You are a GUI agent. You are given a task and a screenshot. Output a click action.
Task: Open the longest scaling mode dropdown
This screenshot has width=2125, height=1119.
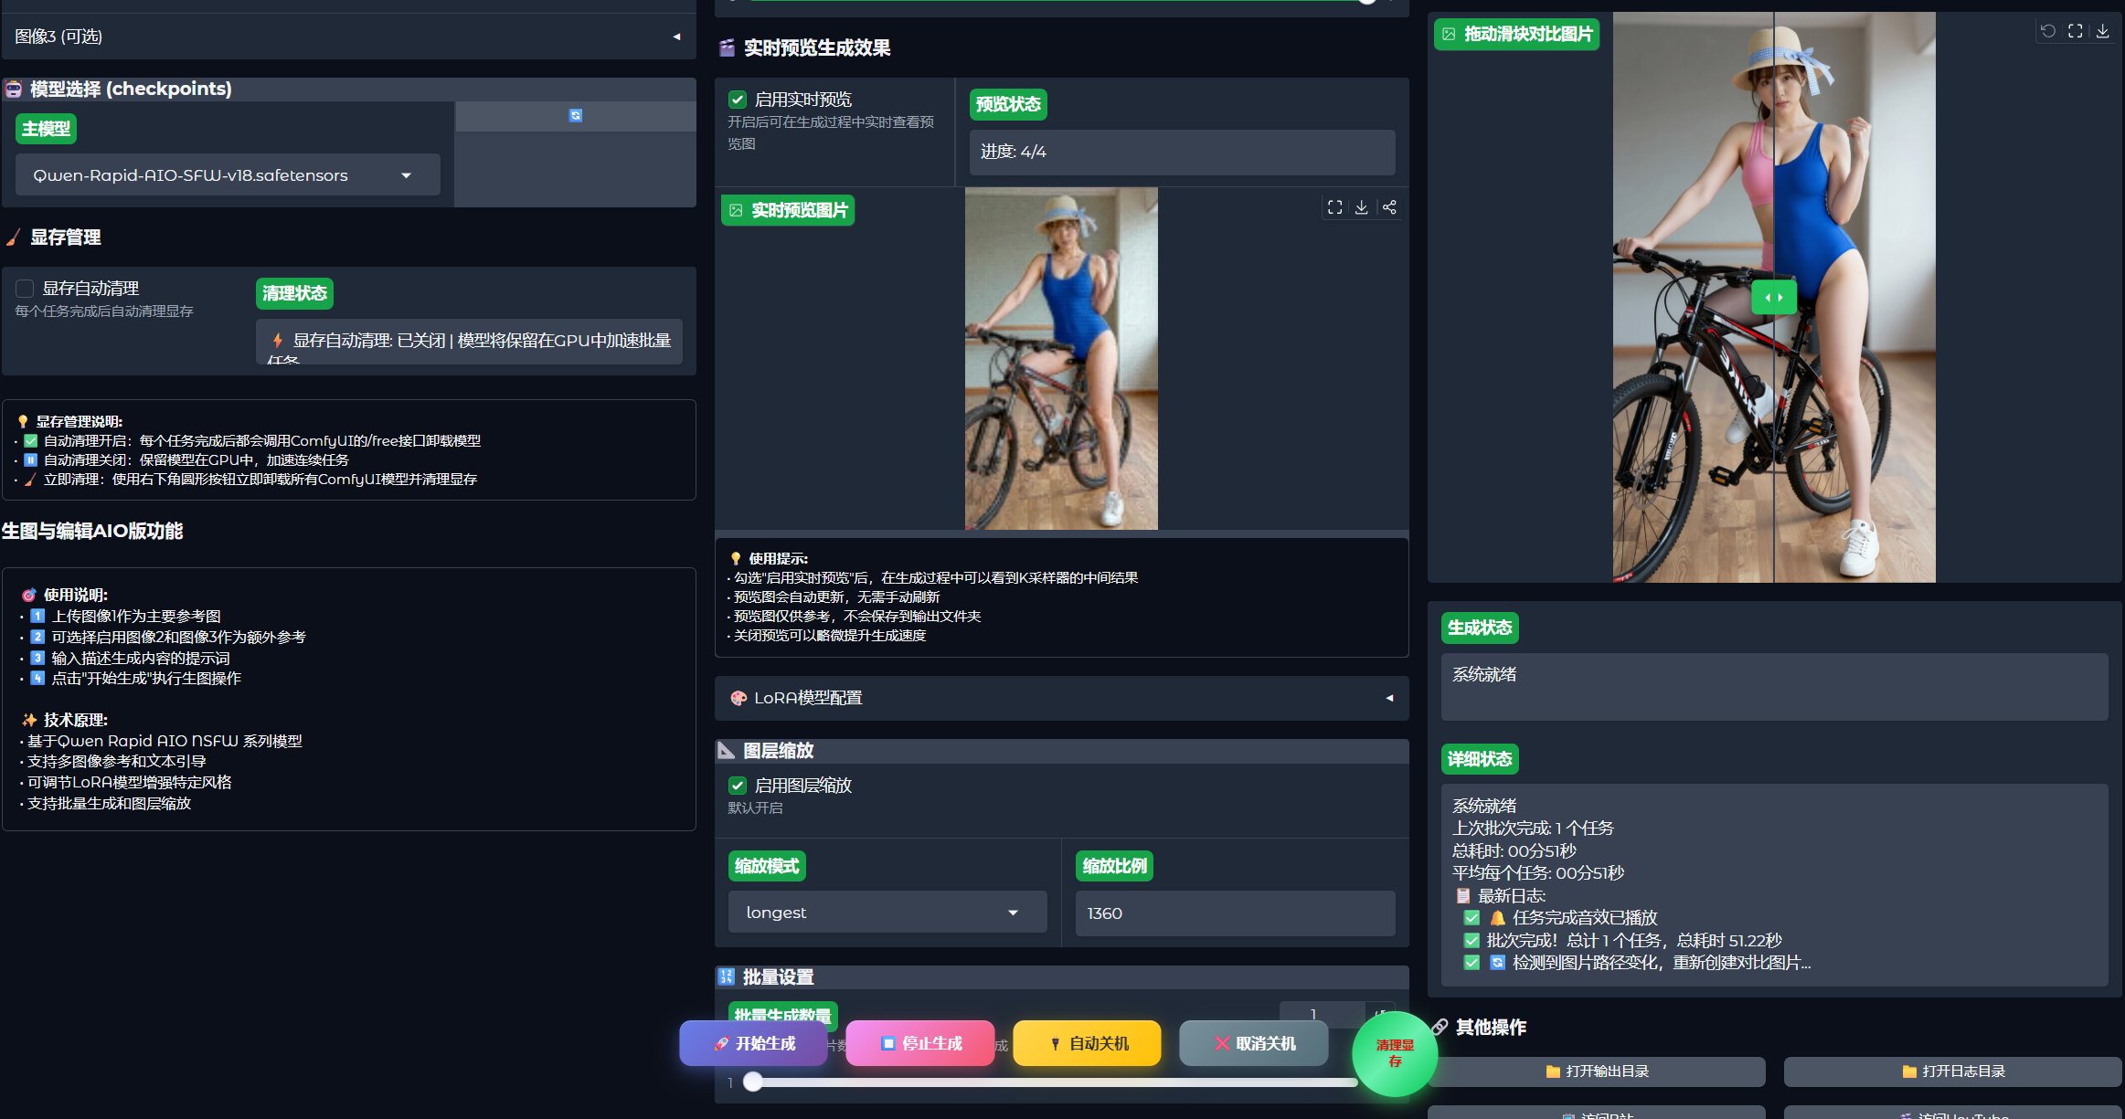(887, 913)
